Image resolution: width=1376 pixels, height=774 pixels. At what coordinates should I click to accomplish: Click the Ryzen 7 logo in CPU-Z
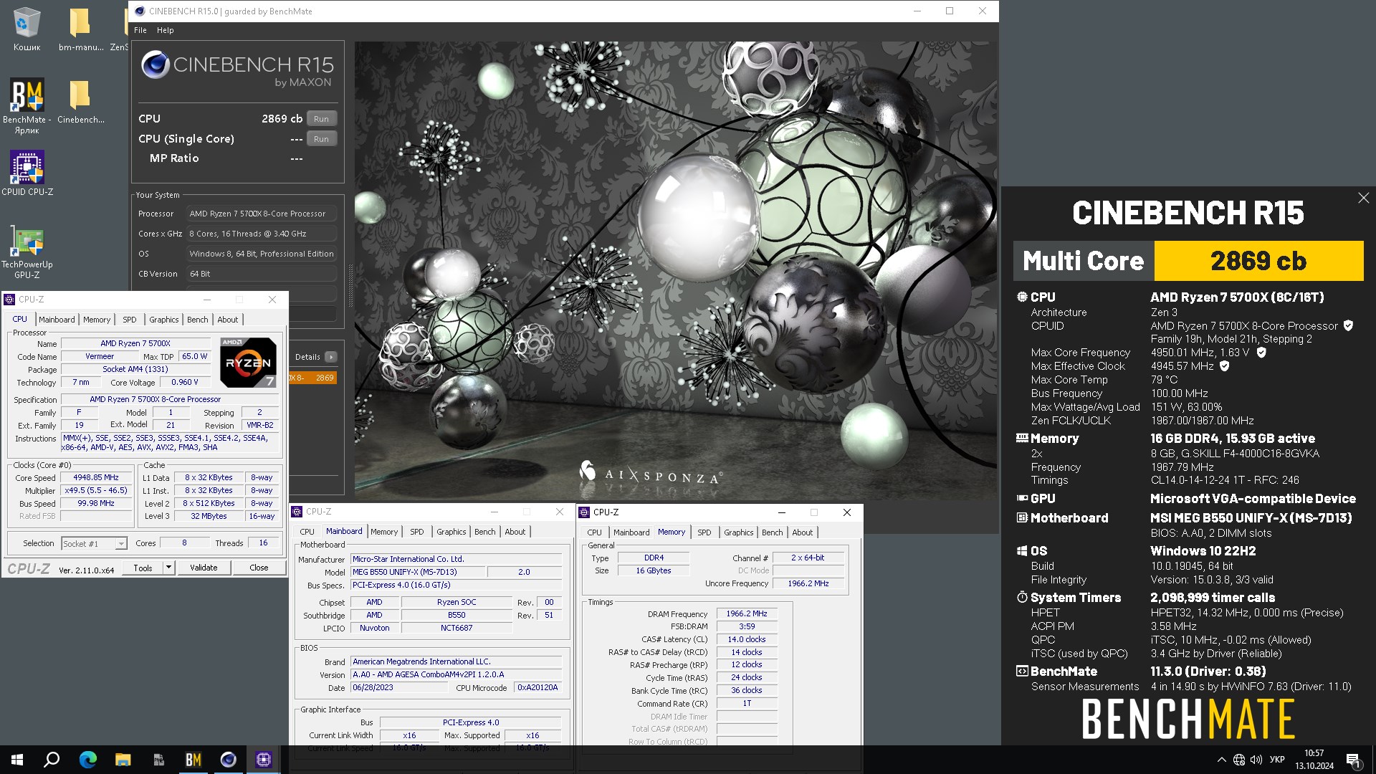pos(248,363)
